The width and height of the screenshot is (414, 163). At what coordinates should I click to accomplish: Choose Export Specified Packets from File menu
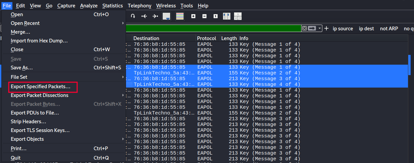40,87
